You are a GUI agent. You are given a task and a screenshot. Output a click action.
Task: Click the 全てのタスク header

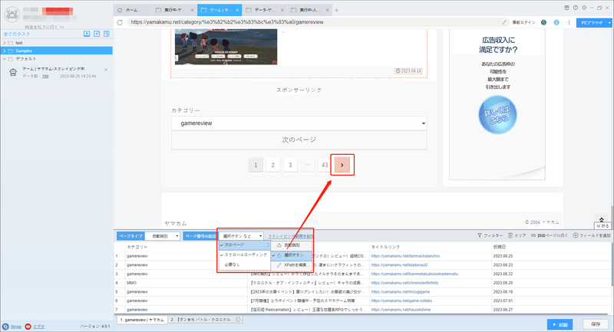pyautogui.click(x=17, y=35)
